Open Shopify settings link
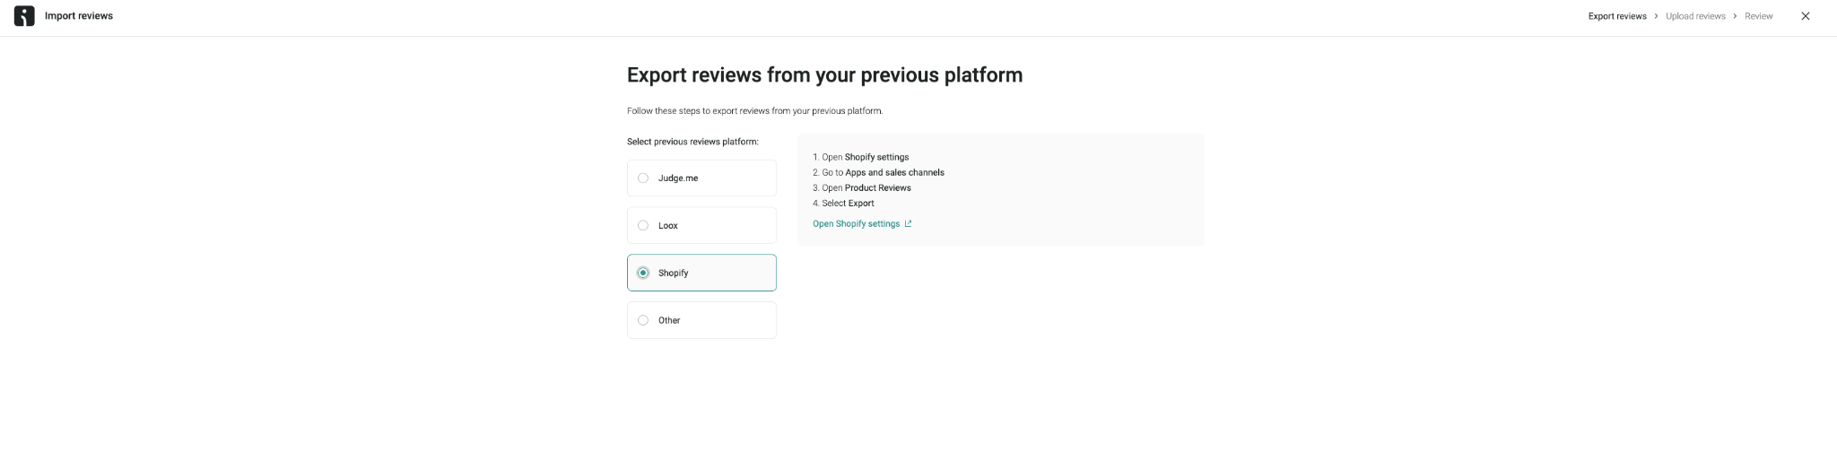Screen dimensions: 1837x469 [x=856, y=224]
